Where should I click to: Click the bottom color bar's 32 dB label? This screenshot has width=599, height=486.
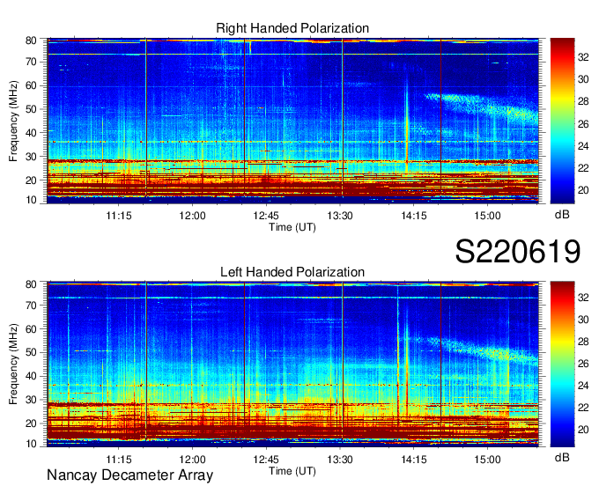(x=583, y=297)
